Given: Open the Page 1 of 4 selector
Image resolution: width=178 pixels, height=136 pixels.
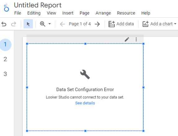Looking at the screenshot, I should (80, 24).
